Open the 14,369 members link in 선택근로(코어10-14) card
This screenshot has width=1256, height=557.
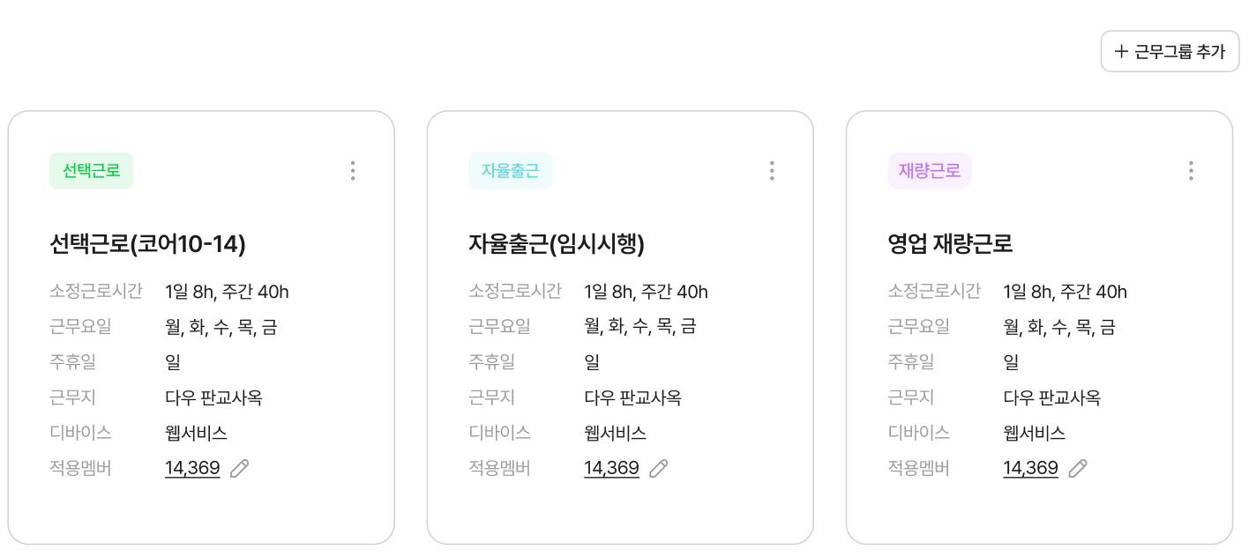[192, 469]
